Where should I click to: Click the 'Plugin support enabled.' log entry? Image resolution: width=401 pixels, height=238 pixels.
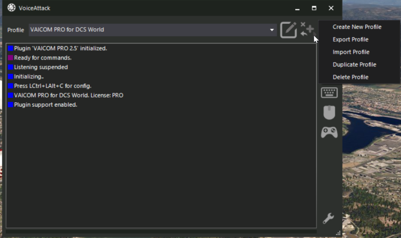click(x=46, y=105)
